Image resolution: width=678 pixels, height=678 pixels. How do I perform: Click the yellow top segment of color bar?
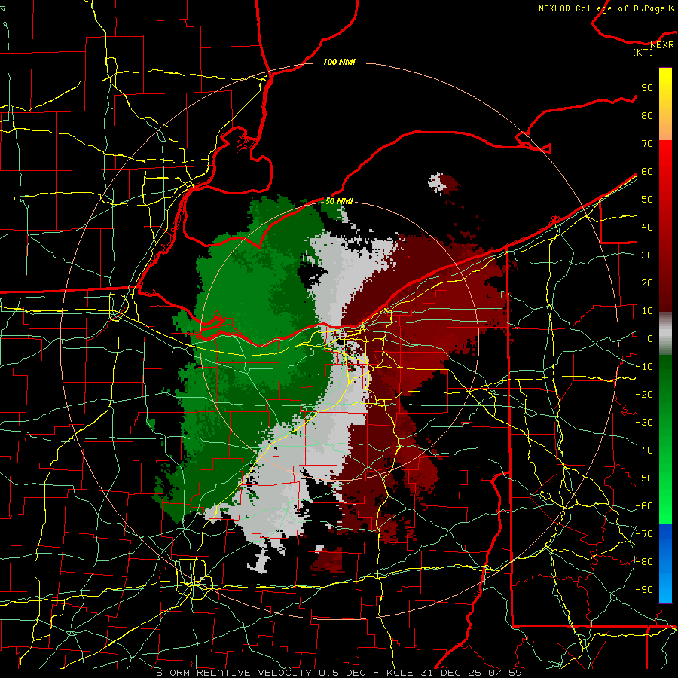[x=665, y=104]
